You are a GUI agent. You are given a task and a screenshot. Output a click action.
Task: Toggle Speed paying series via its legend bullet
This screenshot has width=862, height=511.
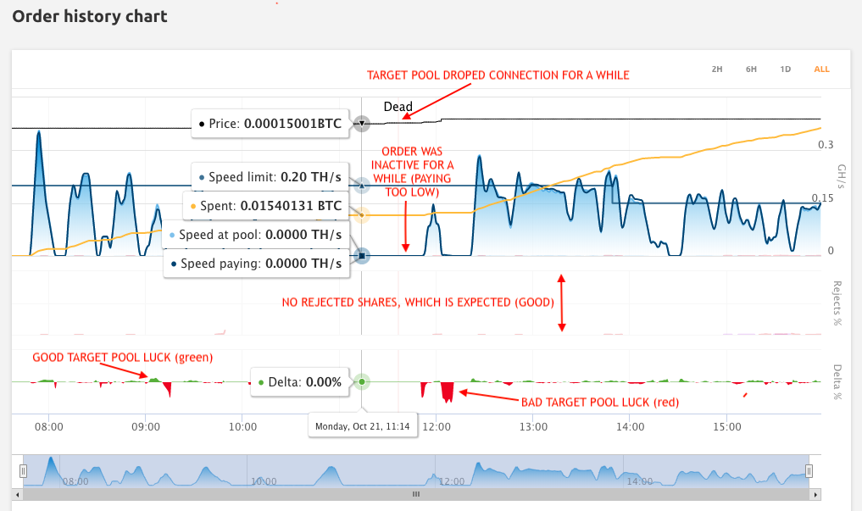[172, 263]
